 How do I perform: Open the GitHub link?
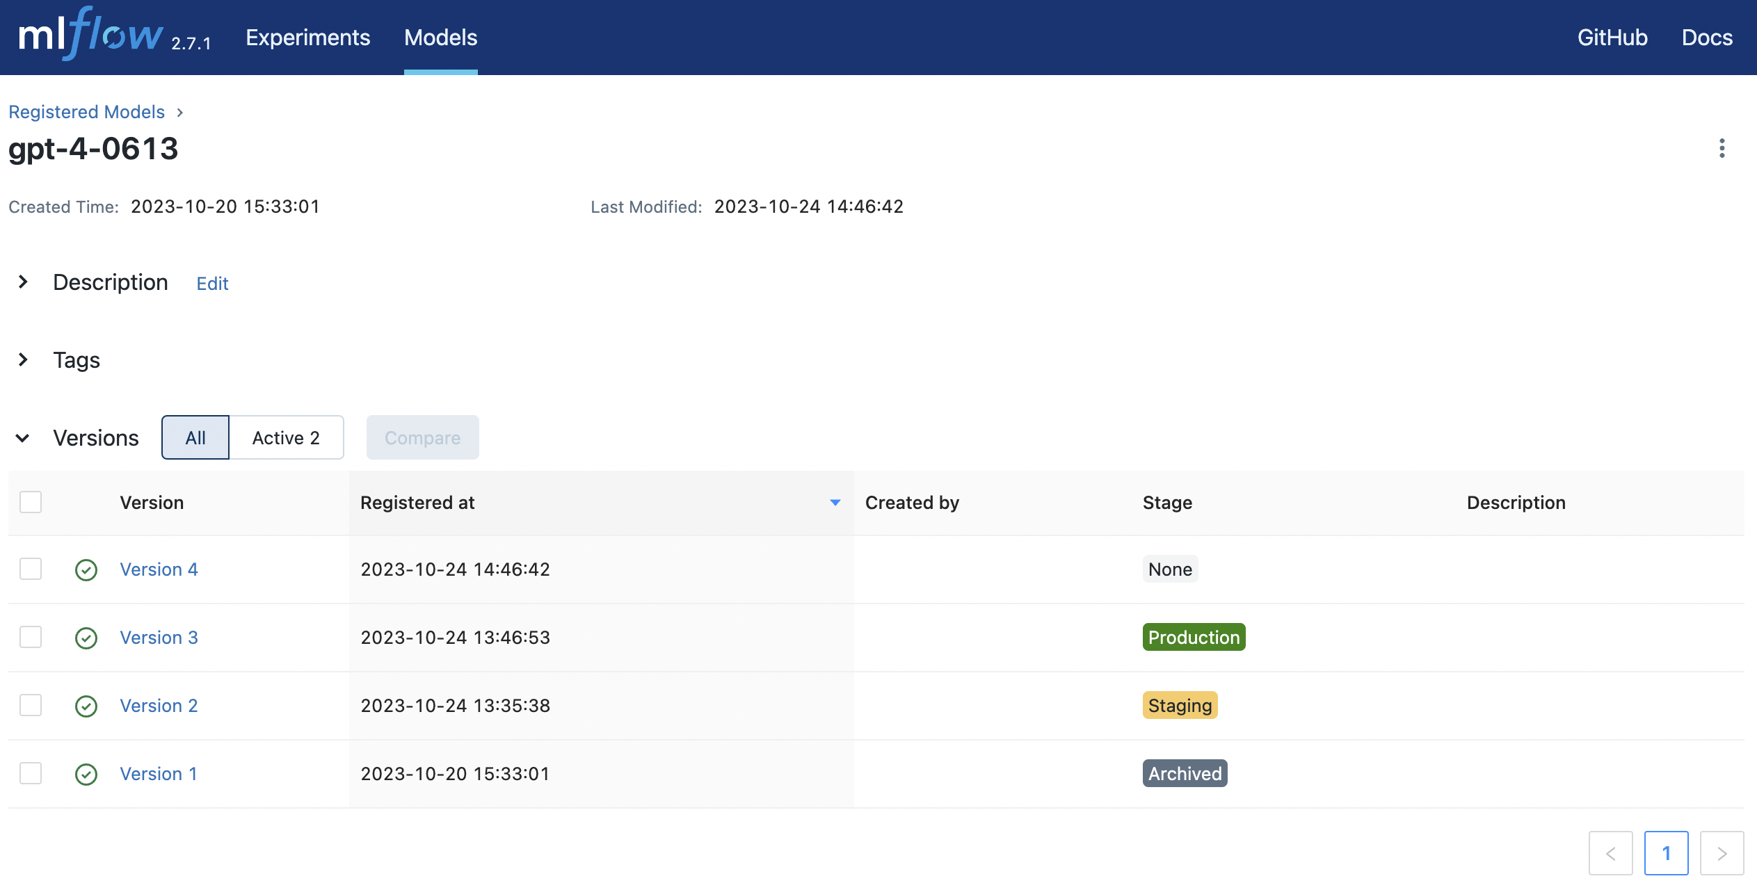[1612, 38]
